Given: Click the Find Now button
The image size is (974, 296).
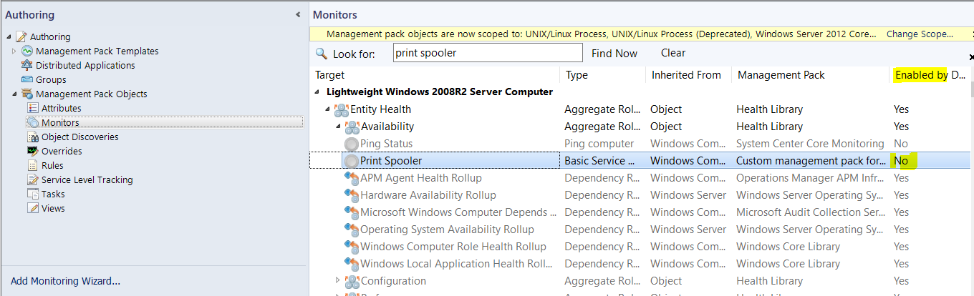Looking at the screenshot, I should pyautogui.click(x=614, y=53).
